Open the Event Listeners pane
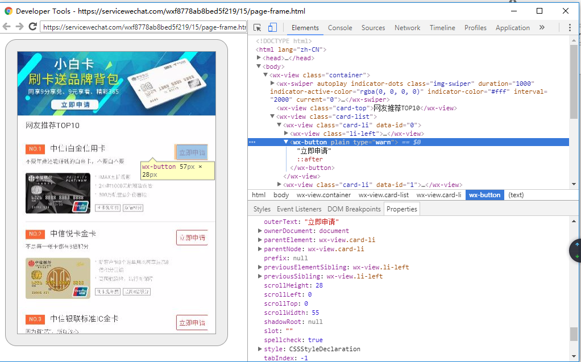The image size is (581, 362). tap(299, 209)
